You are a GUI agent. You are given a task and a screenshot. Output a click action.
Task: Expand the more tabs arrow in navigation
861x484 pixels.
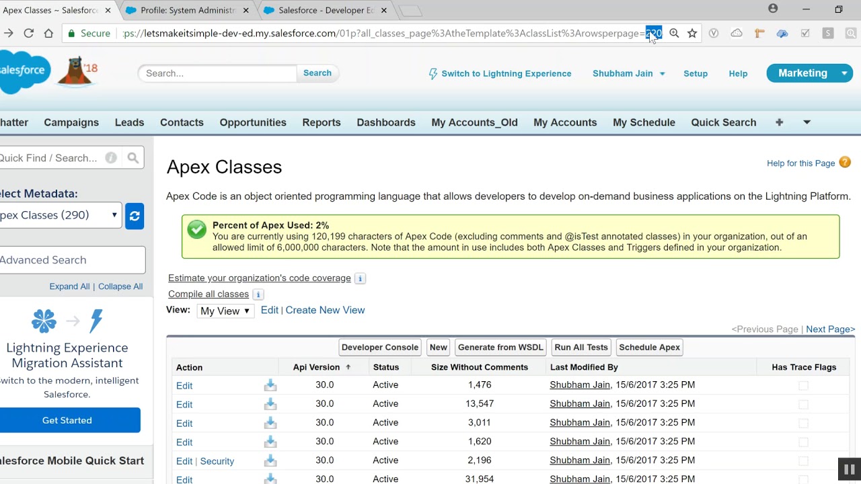(807, 122)
